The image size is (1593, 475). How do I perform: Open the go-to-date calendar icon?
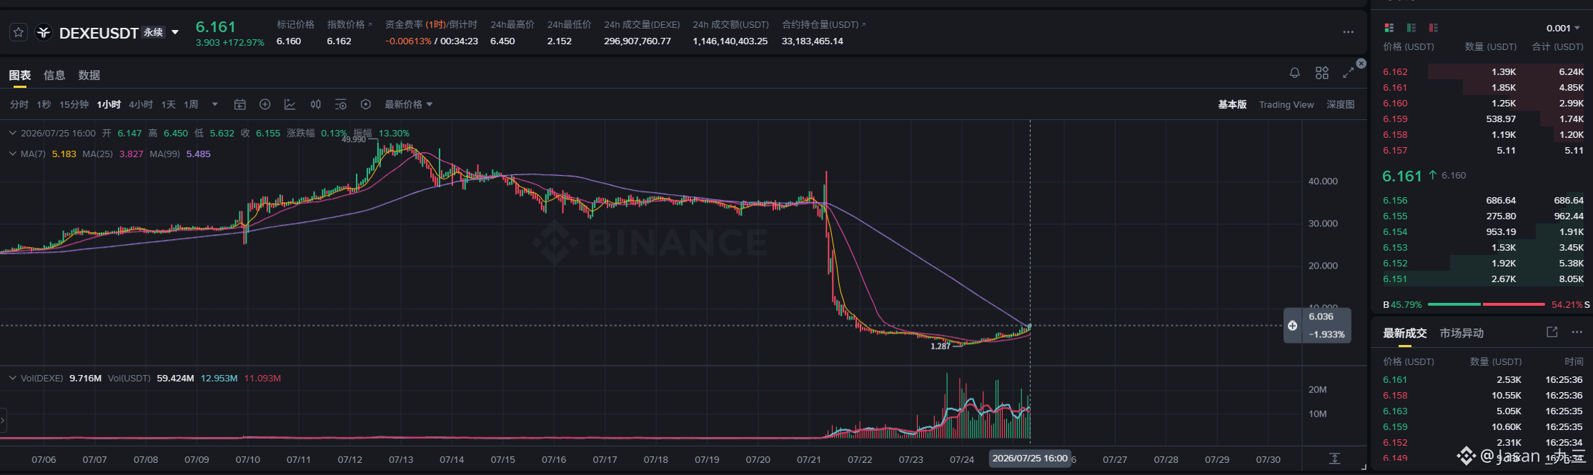[x=240, y=104]
